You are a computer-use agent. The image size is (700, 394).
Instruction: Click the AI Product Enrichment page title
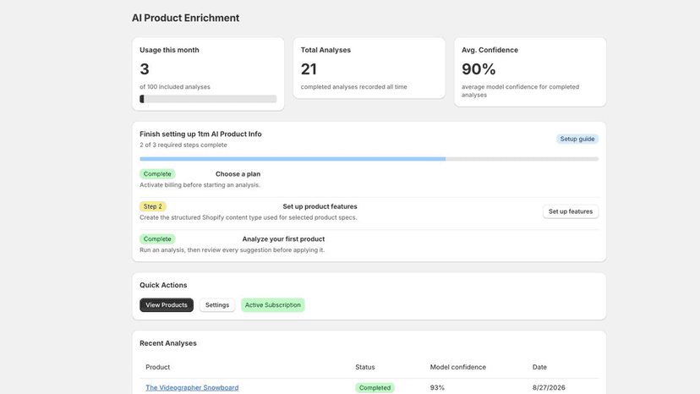[185, 18]
